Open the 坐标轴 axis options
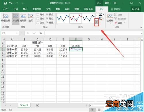This screenshot has width=144, height=112. pos(110,19)
